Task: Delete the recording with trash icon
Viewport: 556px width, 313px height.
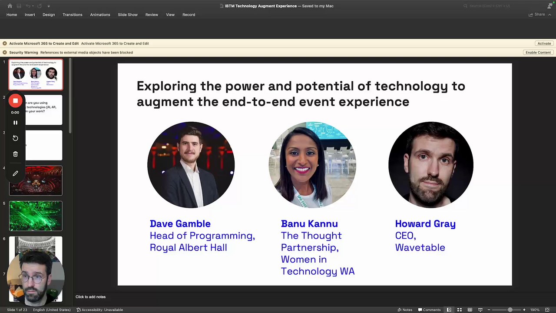Action: coord(15,154)
